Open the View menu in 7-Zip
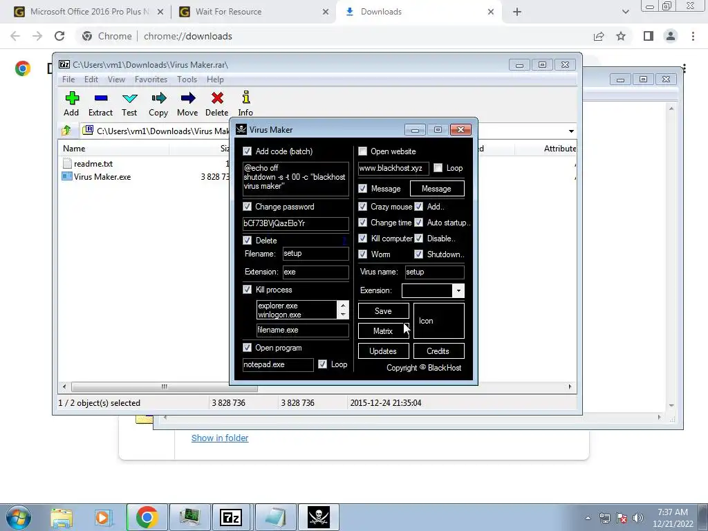This screenshot has height=531, width=708. 116,80
